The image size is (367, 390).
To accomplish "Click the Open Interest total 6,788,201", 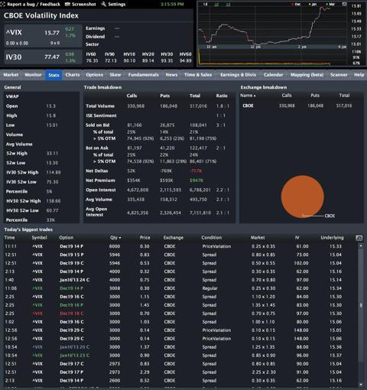I will [200, 190].
